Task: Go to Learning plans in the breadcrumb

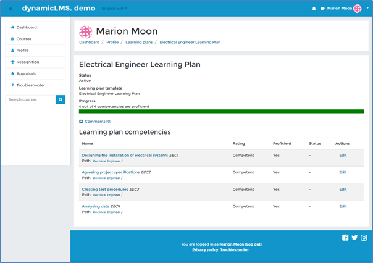Action: (139, 43)
